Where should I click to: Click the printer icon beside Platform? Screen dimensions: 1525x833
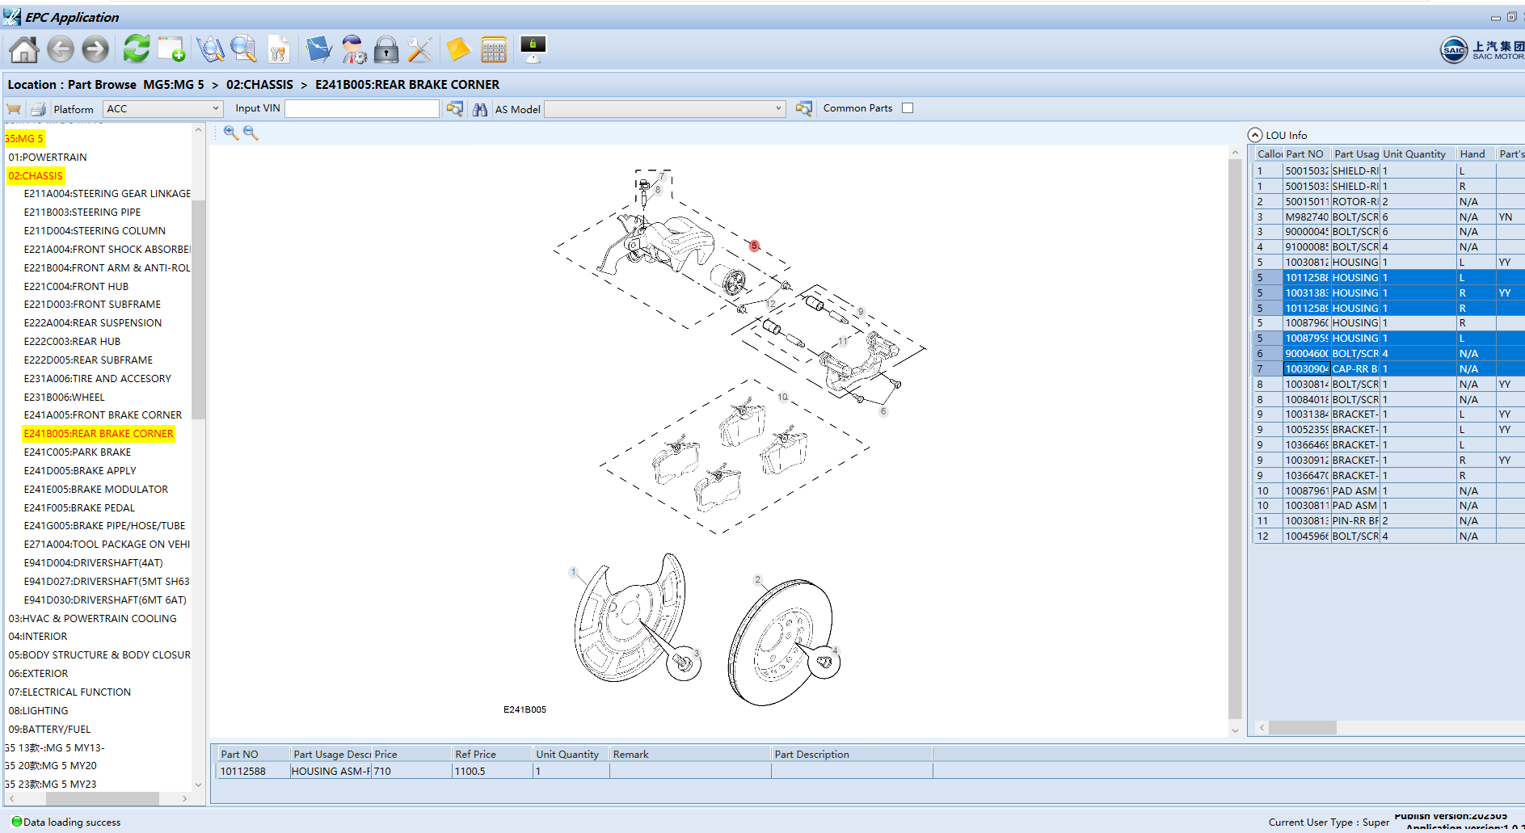pyautogui.click(x=38, y=109)
